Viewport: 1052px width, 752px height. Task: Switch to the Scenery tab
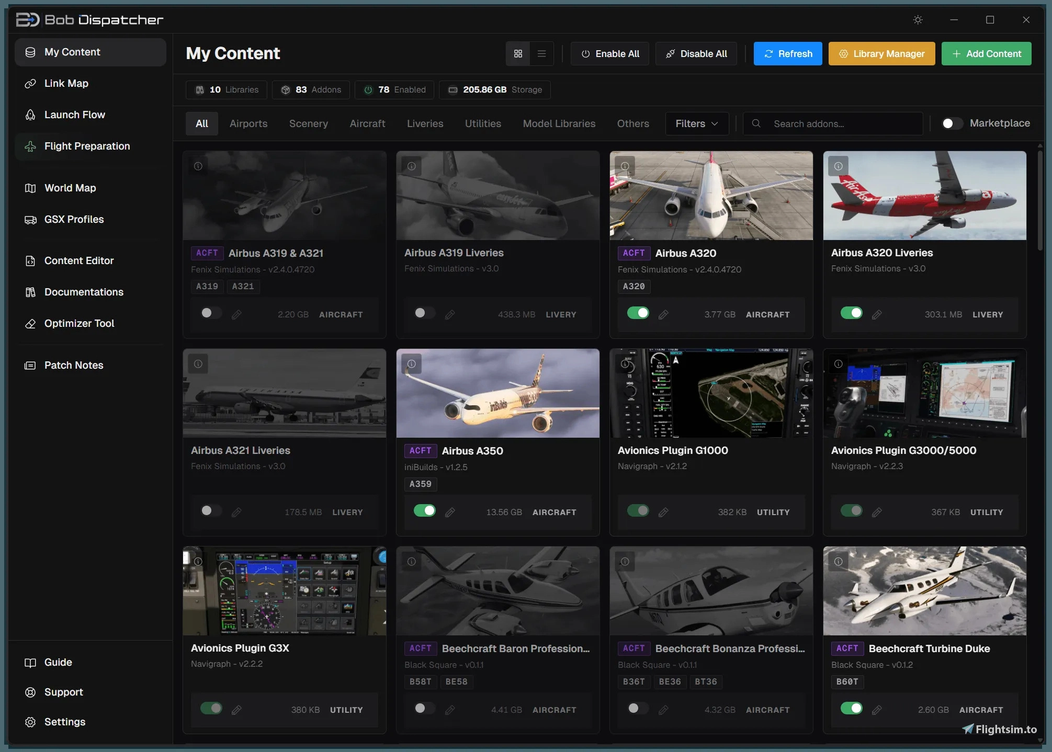309,123
